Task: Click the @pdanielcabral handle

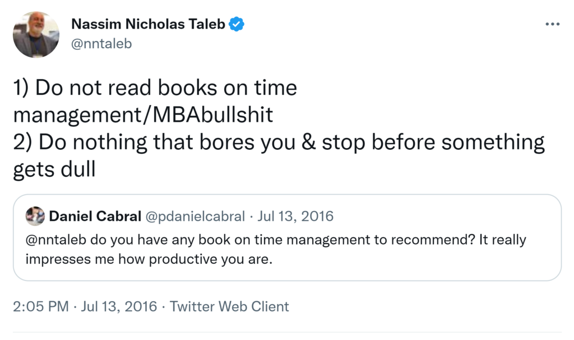Action: point(195,216)
